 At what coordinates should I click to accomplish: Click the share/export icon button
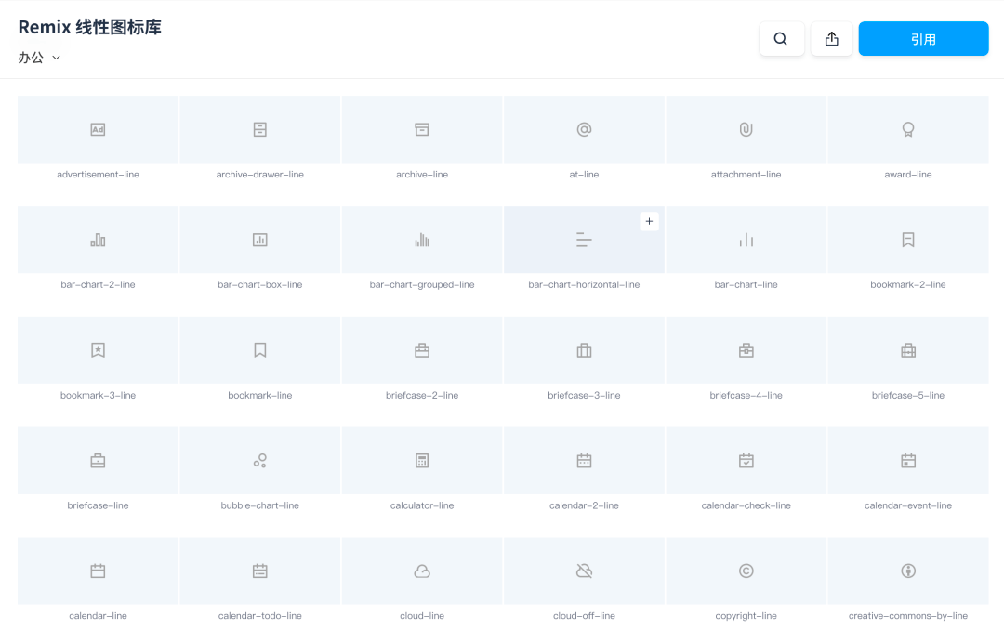(832, 39)
